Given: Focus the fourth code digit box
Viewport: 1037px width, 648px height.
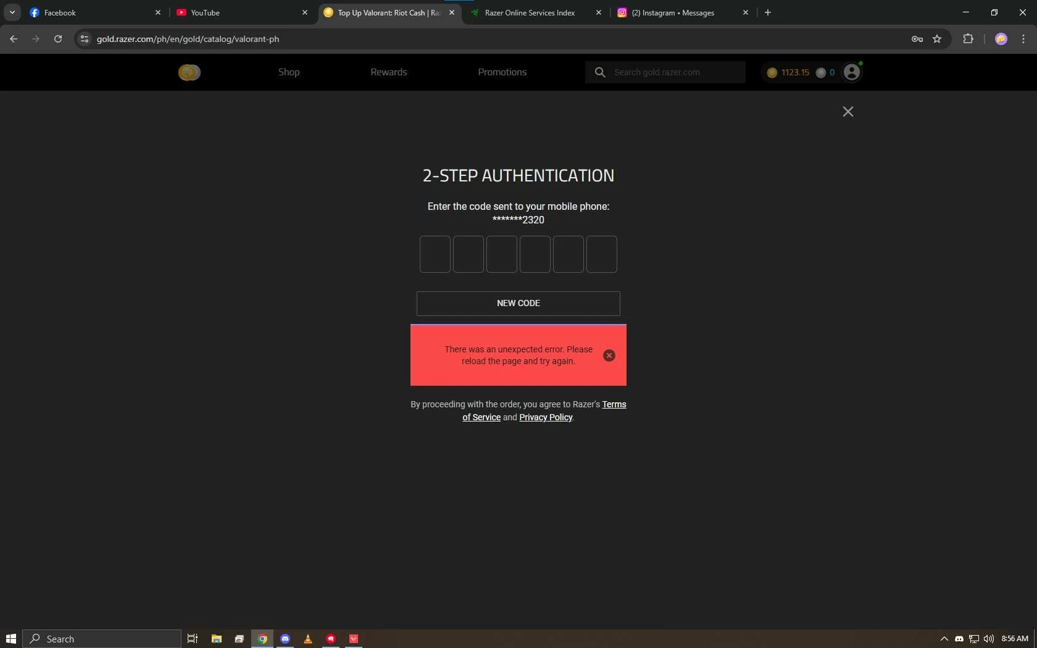Looking at the screenshot, I should [535, 254].
